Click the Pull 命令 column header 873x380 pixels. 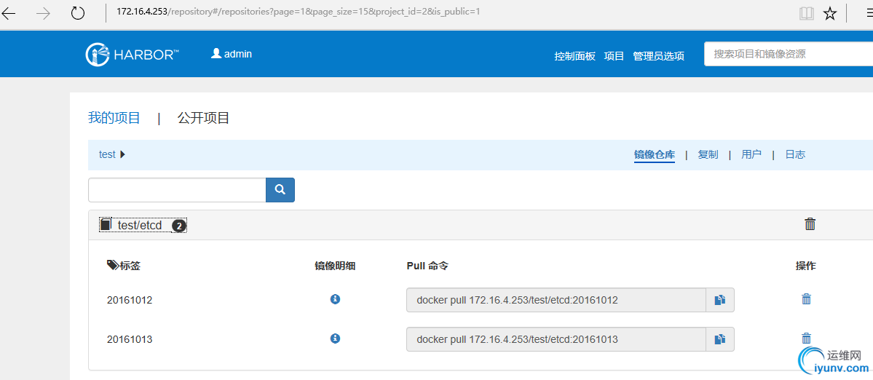click(x=427, y=266)
